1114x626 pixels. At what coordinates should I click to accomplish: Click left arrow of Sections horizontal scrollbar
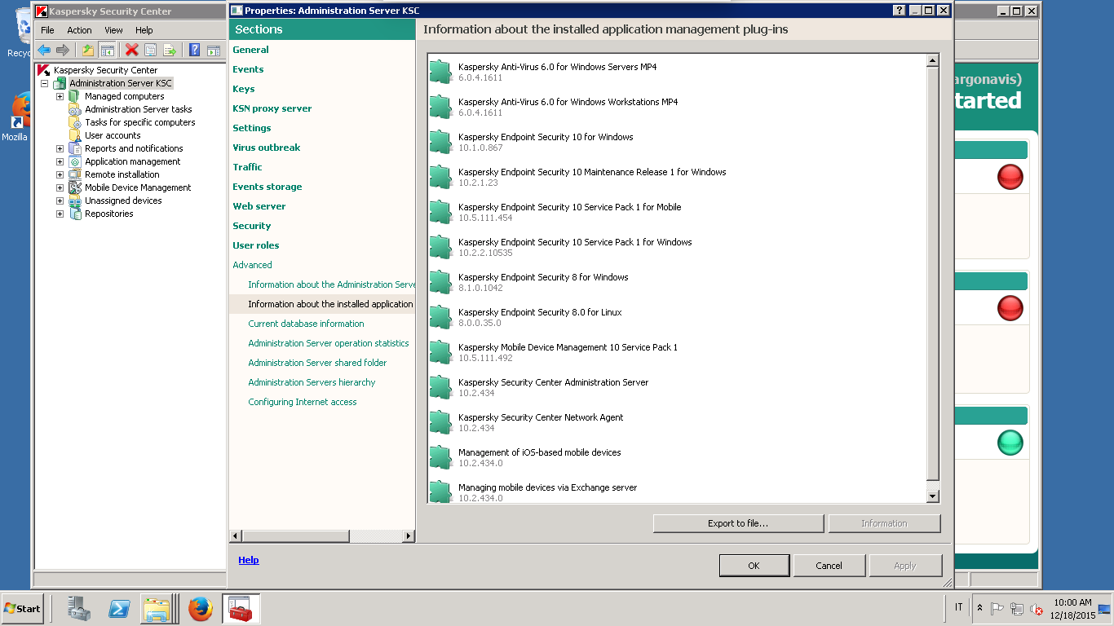click(x=236, y=536)
